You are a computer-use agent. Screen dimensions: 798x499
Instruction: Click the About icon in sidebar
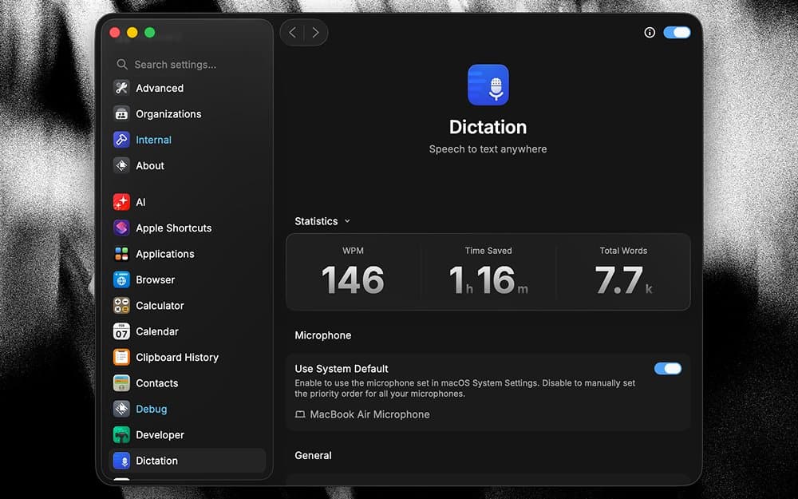(121, 165)
